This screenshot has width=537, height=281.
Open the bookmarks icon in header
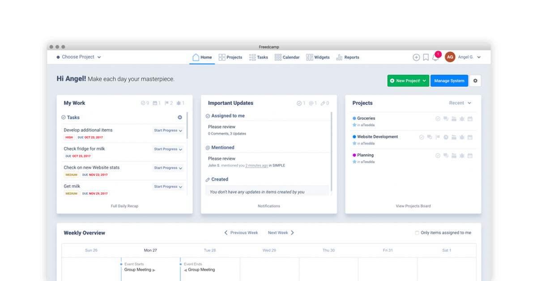[426, 57]
